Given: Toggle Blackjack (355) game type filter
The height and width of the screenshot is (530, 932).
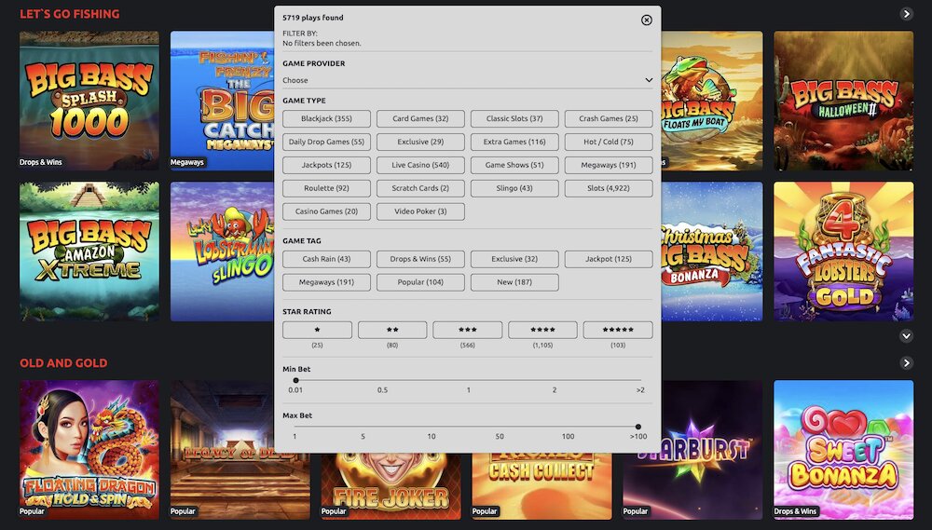Looking at the screenshot, I should (x=326, y=118).
